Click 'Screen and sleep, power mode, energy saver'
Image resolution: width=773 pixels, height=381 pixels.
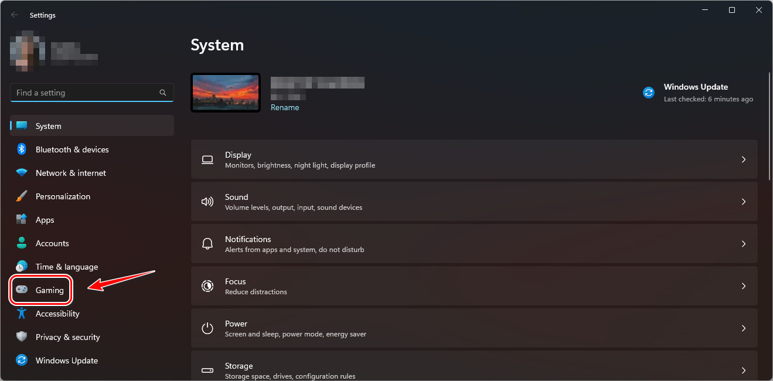pos(295,334)
